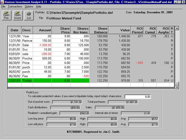Image resolution: width=186 pixels, height=140 pixels.
Task: Click the Date column header
Action: click(15, 30)
